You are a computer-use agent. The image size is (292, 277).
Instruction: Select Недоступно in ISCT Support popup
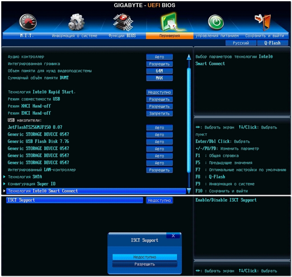[145, 257]
